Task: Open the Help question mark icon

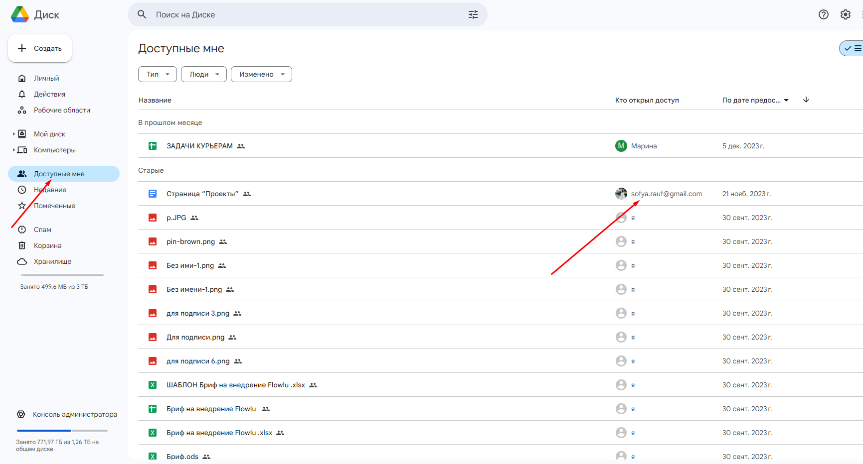Action: click(x=823, y=14)
